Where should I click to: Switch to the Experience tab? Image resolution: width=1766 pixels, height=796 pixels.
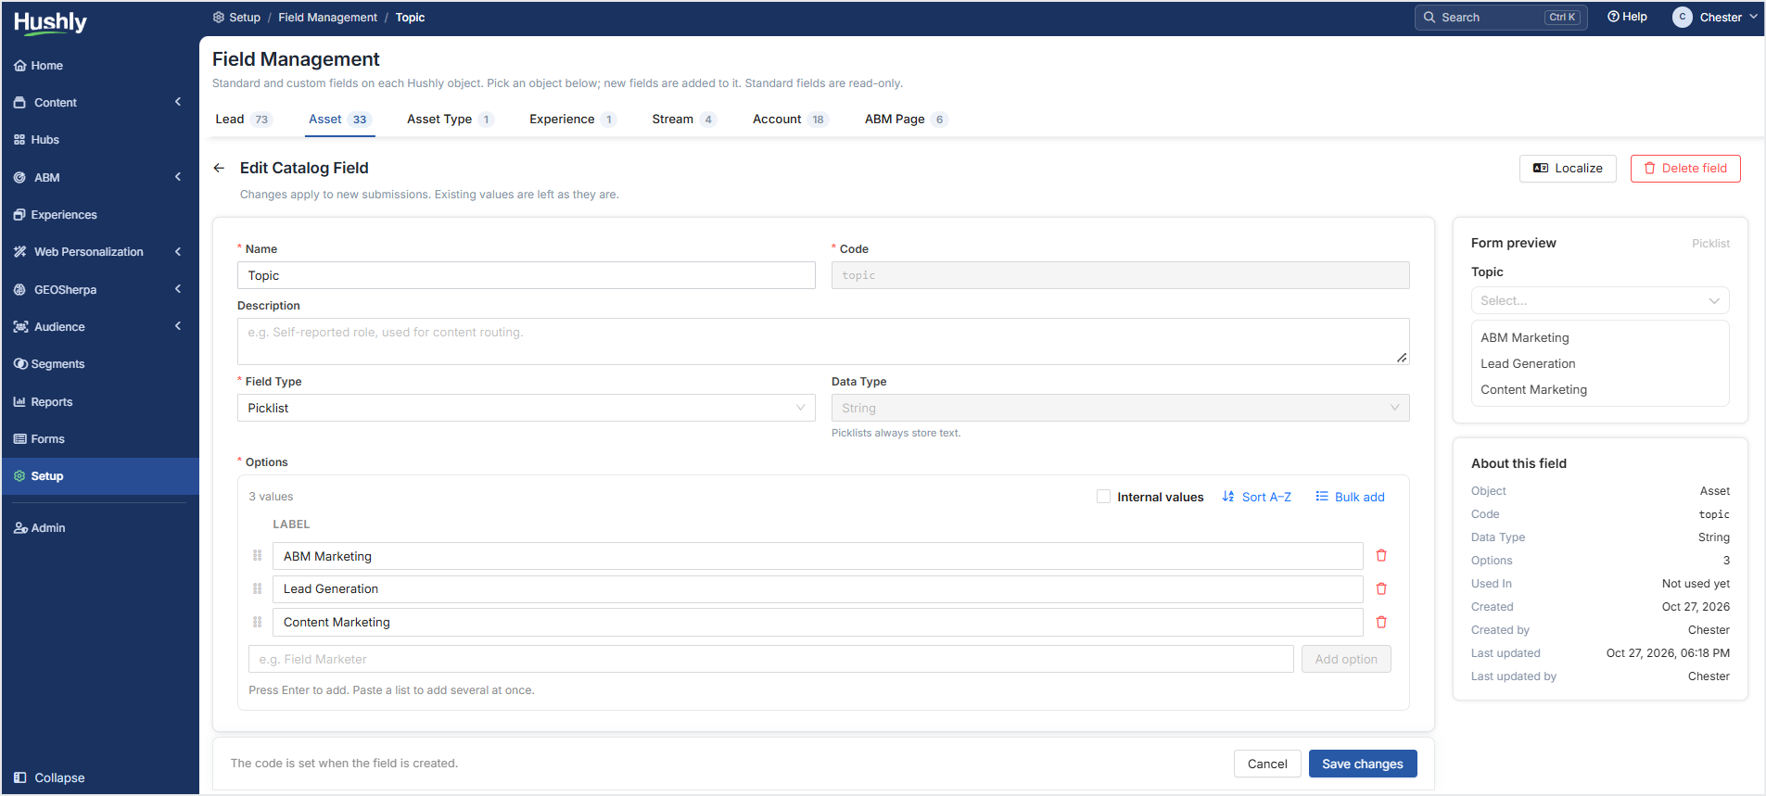click(573, 120)
